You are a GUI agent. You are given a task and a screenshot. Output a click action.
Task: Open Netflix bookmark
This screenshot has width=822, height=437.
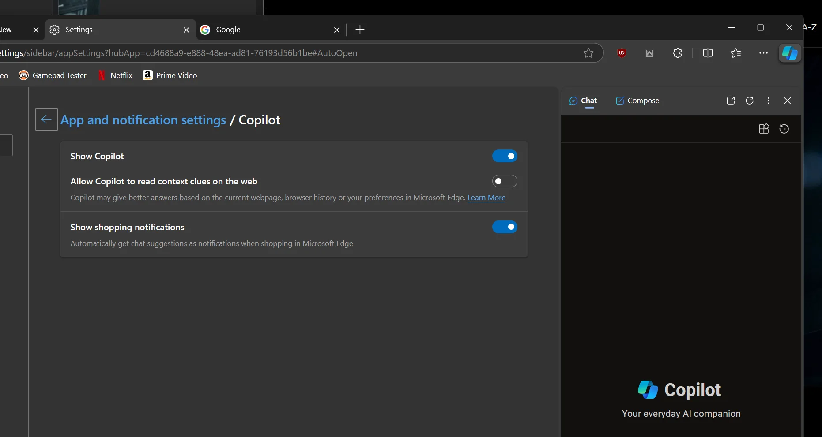point(115,75)
